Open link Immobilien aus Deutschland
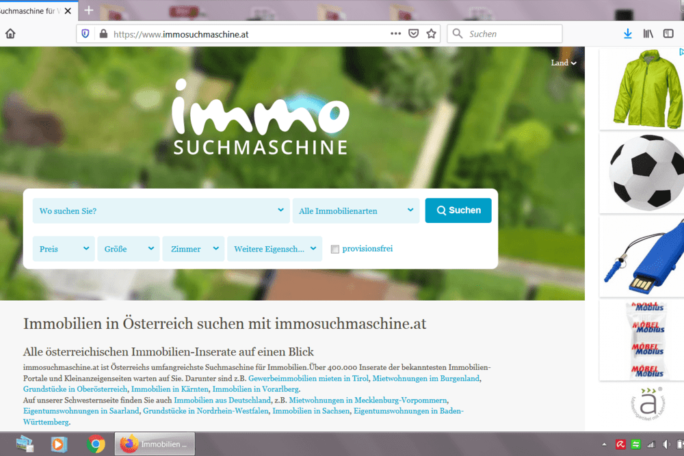 pos(222,400)
